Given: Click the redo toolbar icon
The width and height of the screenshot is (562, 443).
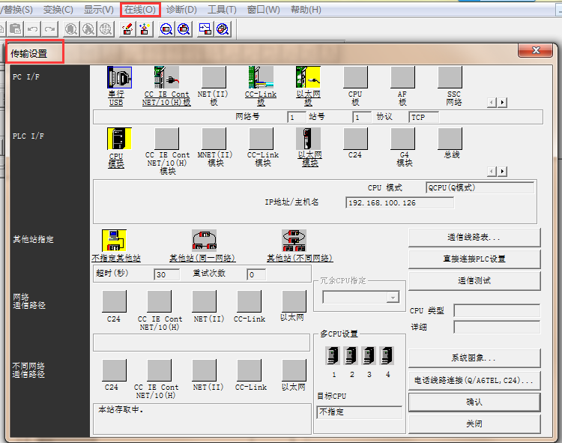Looking at the screenshot, I should click(49, 29).
